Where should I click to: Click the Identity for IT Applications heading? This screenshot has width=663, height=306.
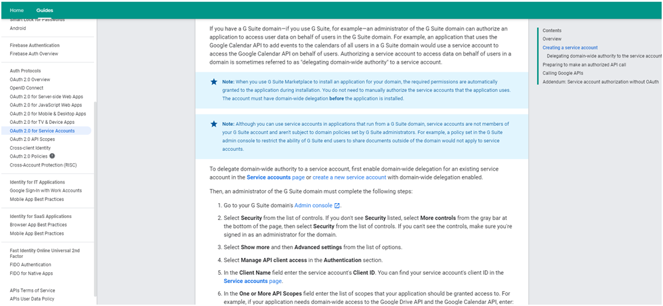37,182
